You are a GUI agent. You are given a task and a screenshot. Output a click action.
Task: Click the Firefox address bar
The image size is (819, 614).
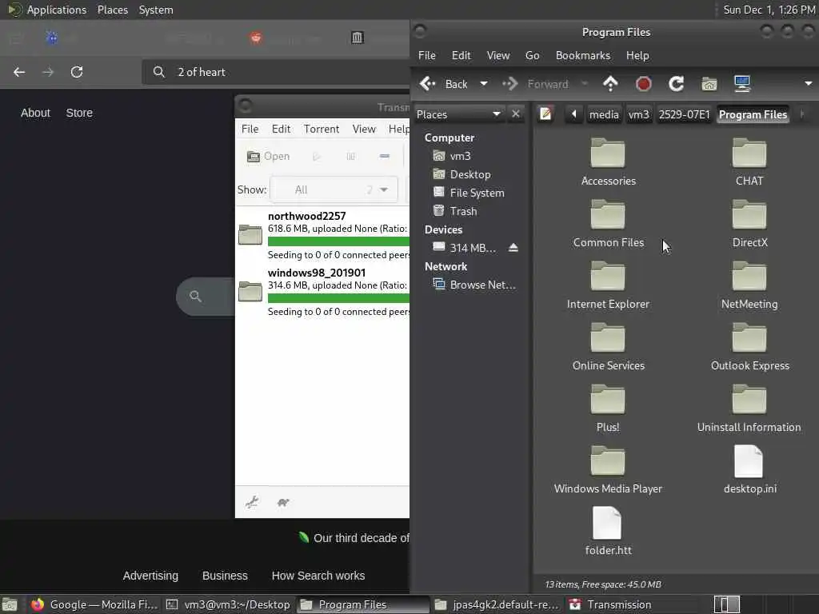tap(276, 72)
